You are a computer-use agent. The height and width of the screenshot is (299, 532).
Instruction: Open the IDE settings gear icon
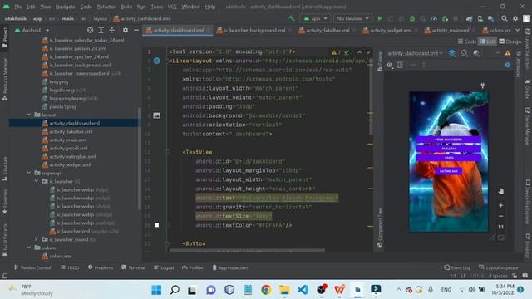click(x=515, y=18)
